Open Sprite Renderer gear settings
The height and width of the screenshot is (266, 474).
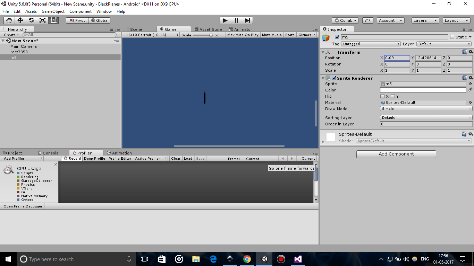click(471, 78)
